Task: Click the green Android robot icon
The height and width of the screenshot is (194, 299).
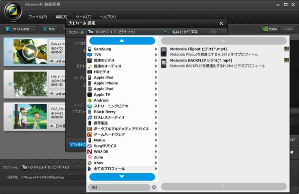Action: click(90, 100)
